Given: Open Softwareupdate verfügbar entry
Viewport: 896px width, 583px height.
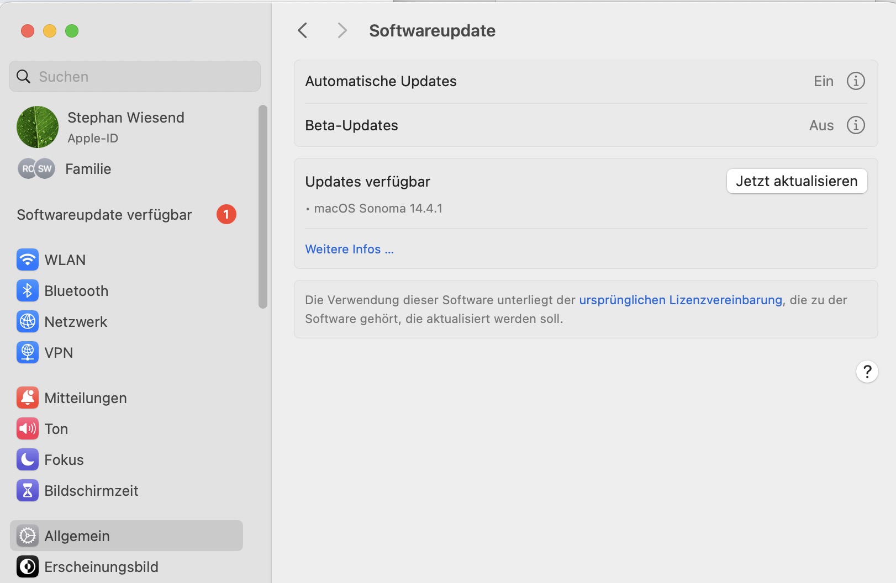Looking at the screenshot, I should point(127,214).
